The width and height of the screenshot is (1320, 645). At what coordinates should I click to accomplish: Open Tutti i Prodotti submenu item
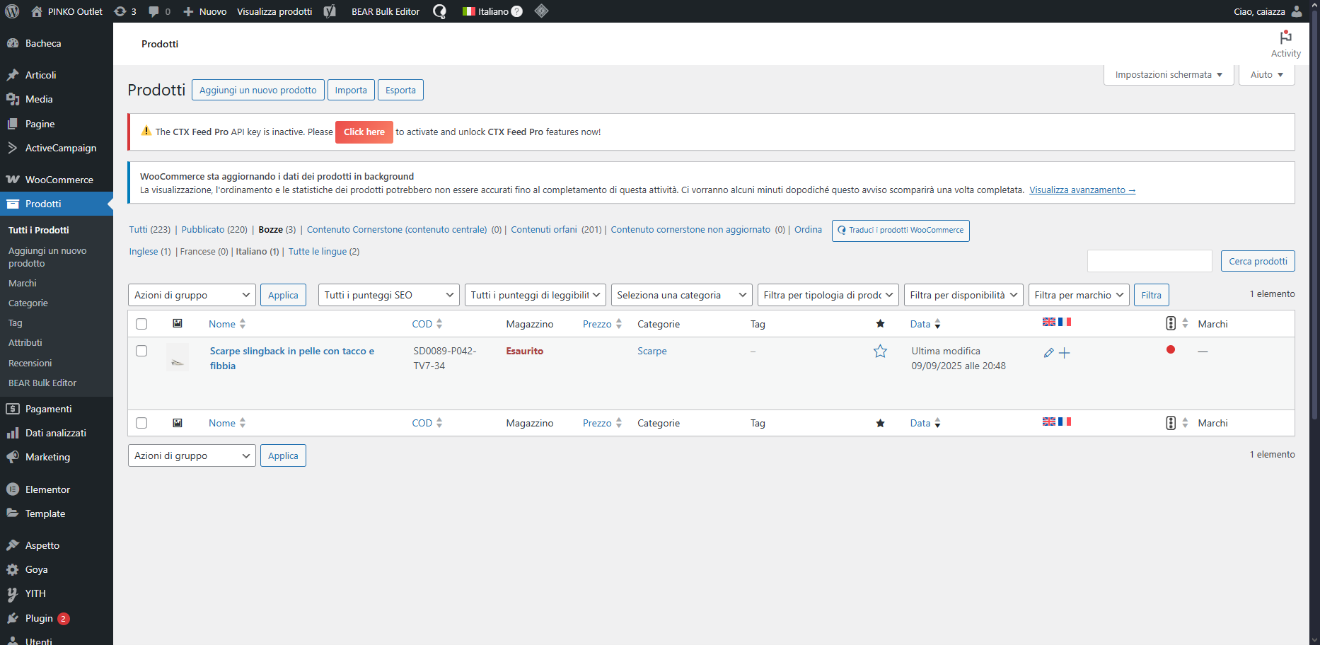pos(39,230)
